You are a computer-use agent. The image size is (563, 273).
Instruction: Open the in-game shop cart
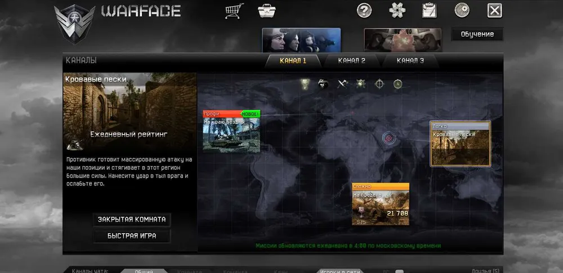point(234,11)
